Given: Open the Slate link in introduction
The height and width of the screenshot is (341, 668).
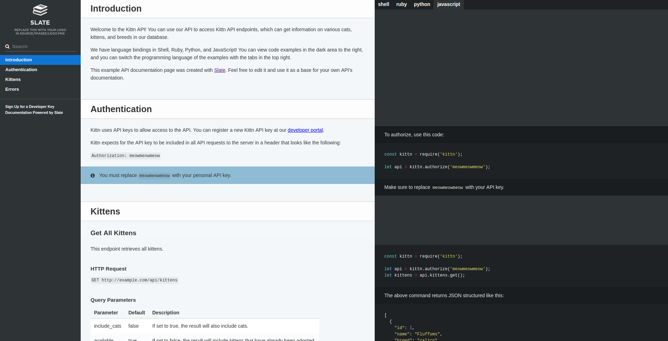Looking at the screenshot, I should tap(220, 70).
